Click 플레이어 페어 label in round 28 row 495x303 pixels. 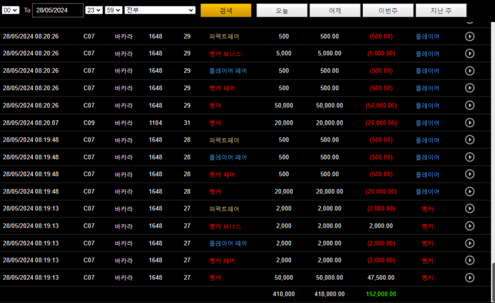tap(228, 157)
